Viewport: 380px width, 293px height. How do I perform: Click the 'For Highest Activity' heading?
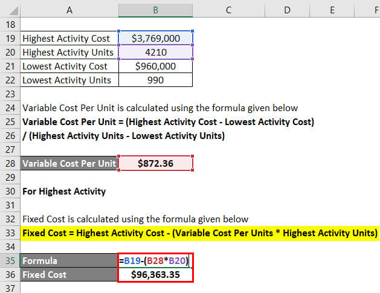[64, 192]
